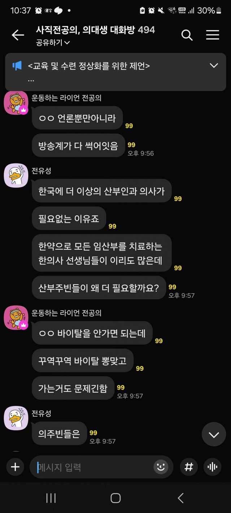Screen dimensions: 231x513
Task: Jump to latest messages with down arrow
Action: coord(214,434)
